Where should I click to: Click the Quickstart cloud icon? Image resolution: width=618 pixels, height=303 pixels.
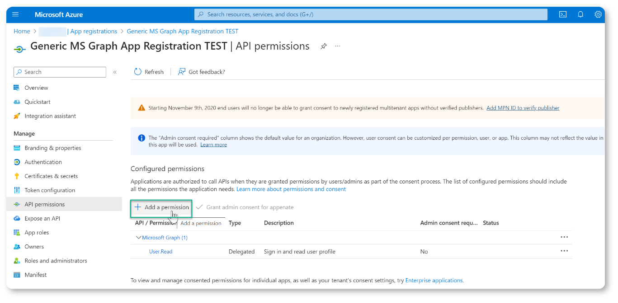pyautogui.click(x=17, y=102)
